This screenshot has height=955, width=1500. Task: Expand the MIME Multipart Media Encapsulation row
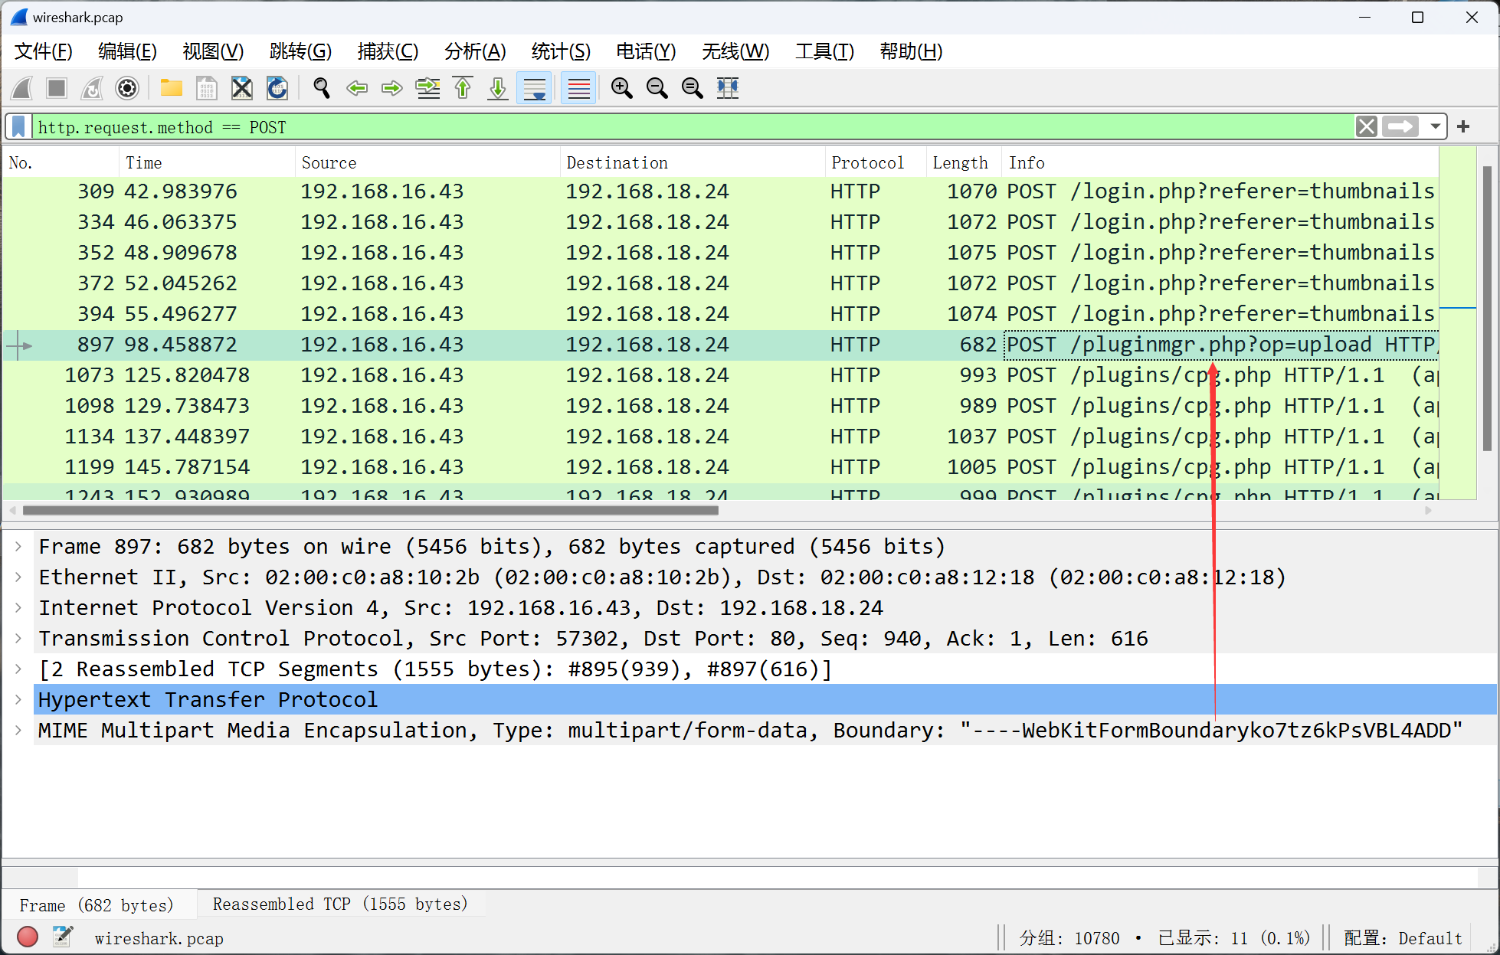point(18,730)
